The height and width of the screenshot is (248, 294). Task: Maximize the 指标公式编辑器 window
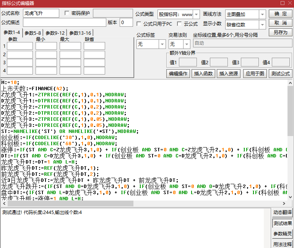point(283,3)
